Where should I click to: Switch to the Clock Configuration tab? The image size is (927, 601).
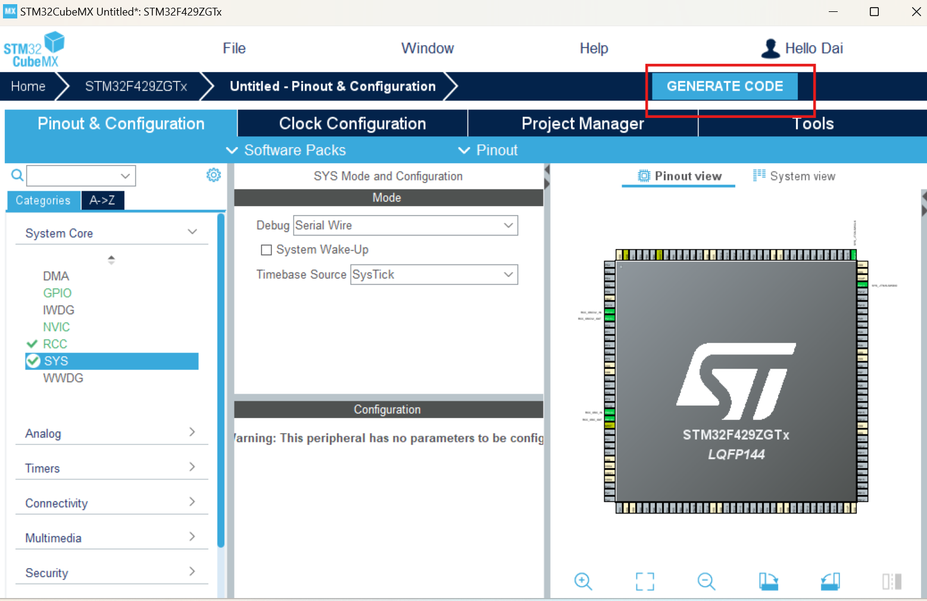(352, 123)
